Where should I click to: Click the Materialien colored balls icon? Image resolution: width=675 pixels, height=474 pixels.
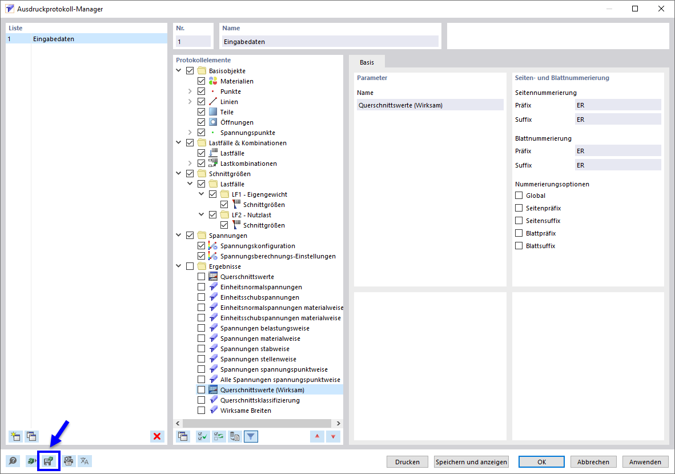[x=213, y=81]
